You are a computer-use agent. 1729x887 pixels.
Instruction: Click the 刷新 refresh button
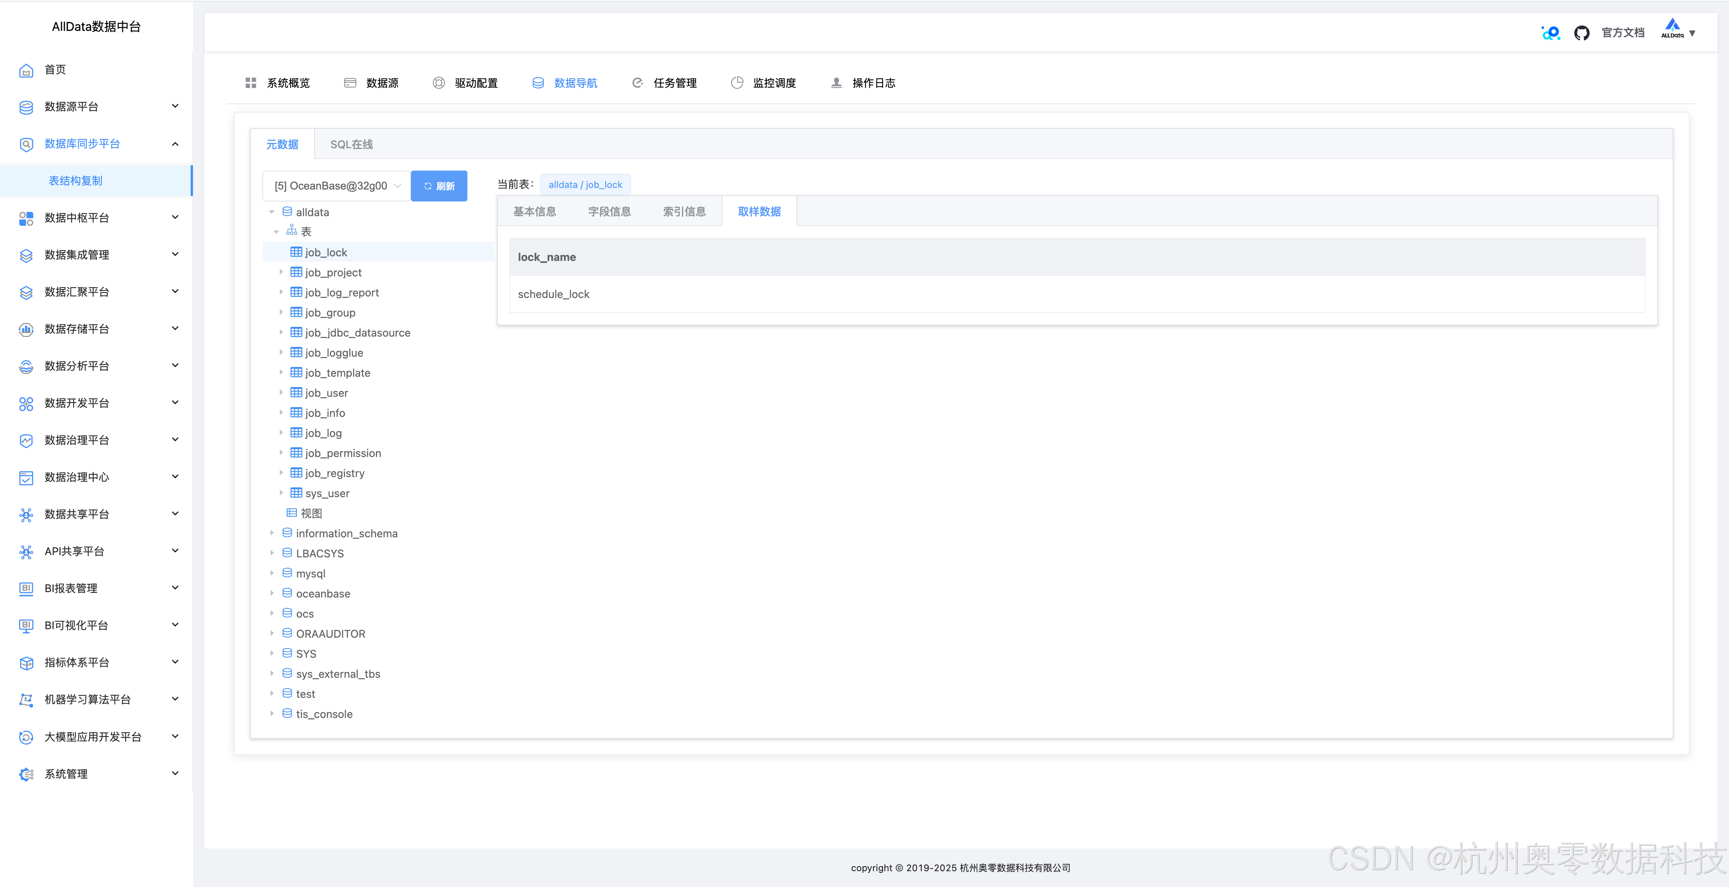point(439,186)
